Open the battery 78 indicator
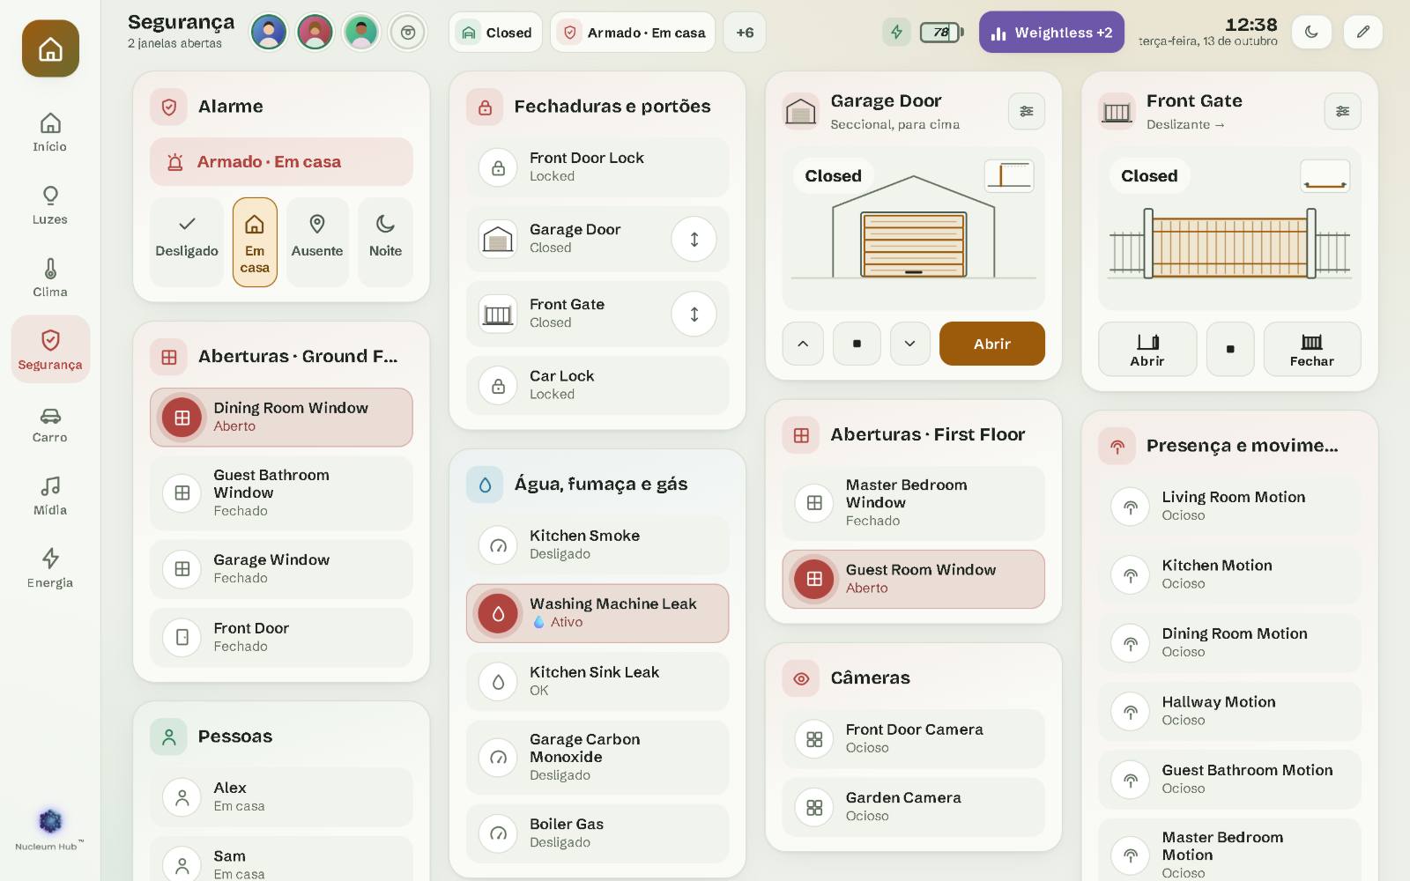Screen dimensions: 1410x881 click(942, 33)
